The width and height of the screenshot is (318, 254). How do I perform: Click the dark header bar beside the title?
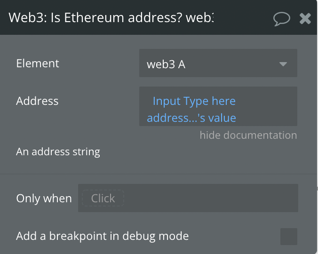[x=243, y=17]
